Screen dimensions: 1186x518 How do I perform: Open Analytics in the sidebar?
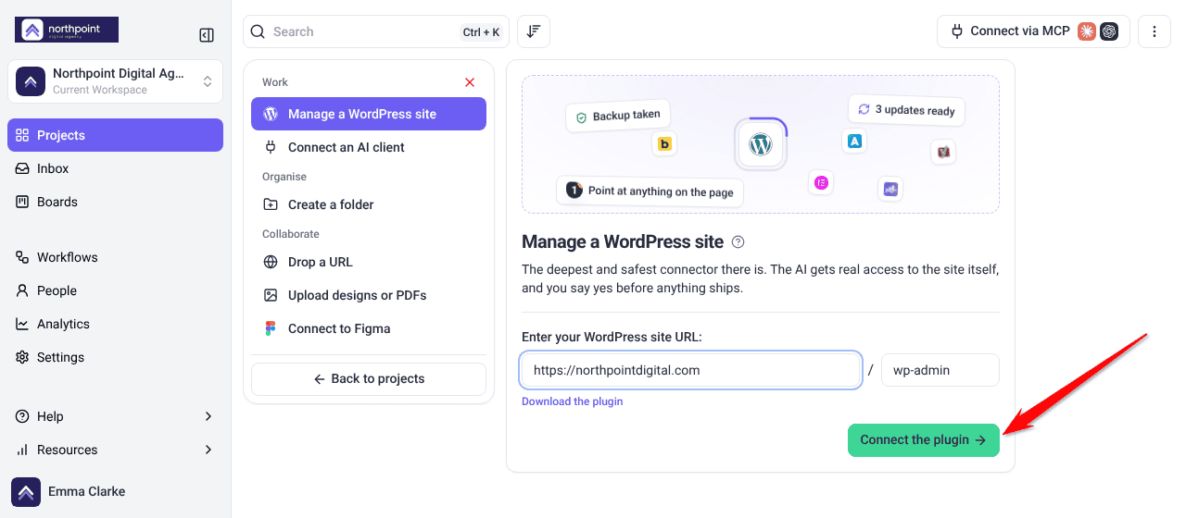(x=115, y=324)
